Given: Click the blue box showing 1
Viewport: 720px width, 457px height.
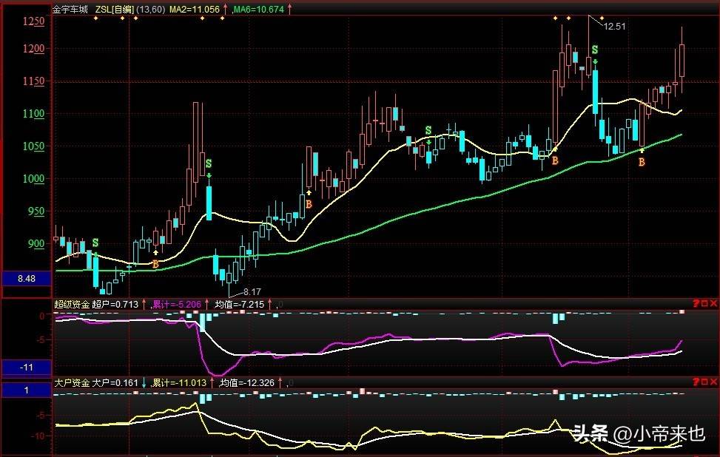Looking at the screenshot, I should coord(27,390).
